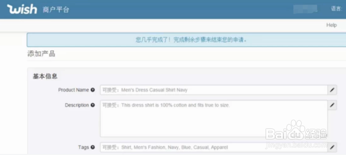Click the 您几乎完成了 notification banner
The image size is (346, 157).
pyautogui.click(x=186, y=40)
